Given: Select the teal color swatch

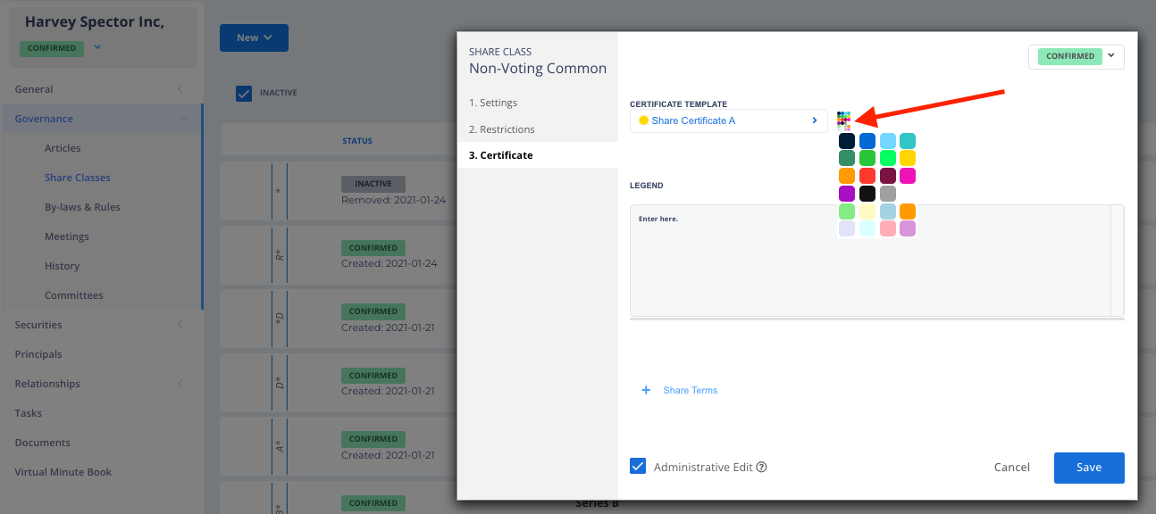Looking at the screenshot, I should [908, 141].
